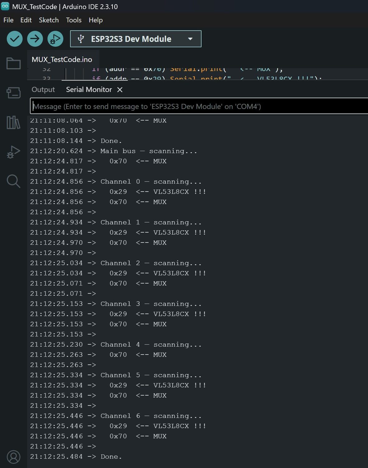Viewport: 368px width, 468px height.
Task: Click the 'Channel 0 — scanning...' line
Action: (x=116, y=182)
